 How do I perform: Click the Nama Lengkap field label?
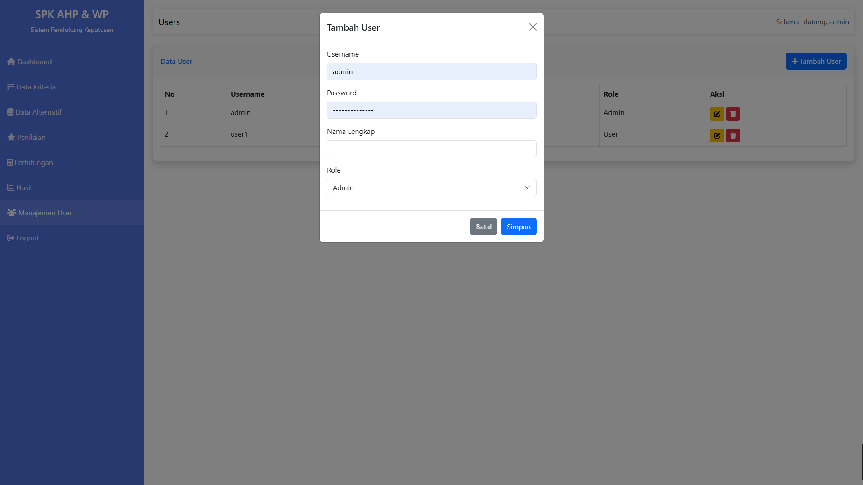351,131
